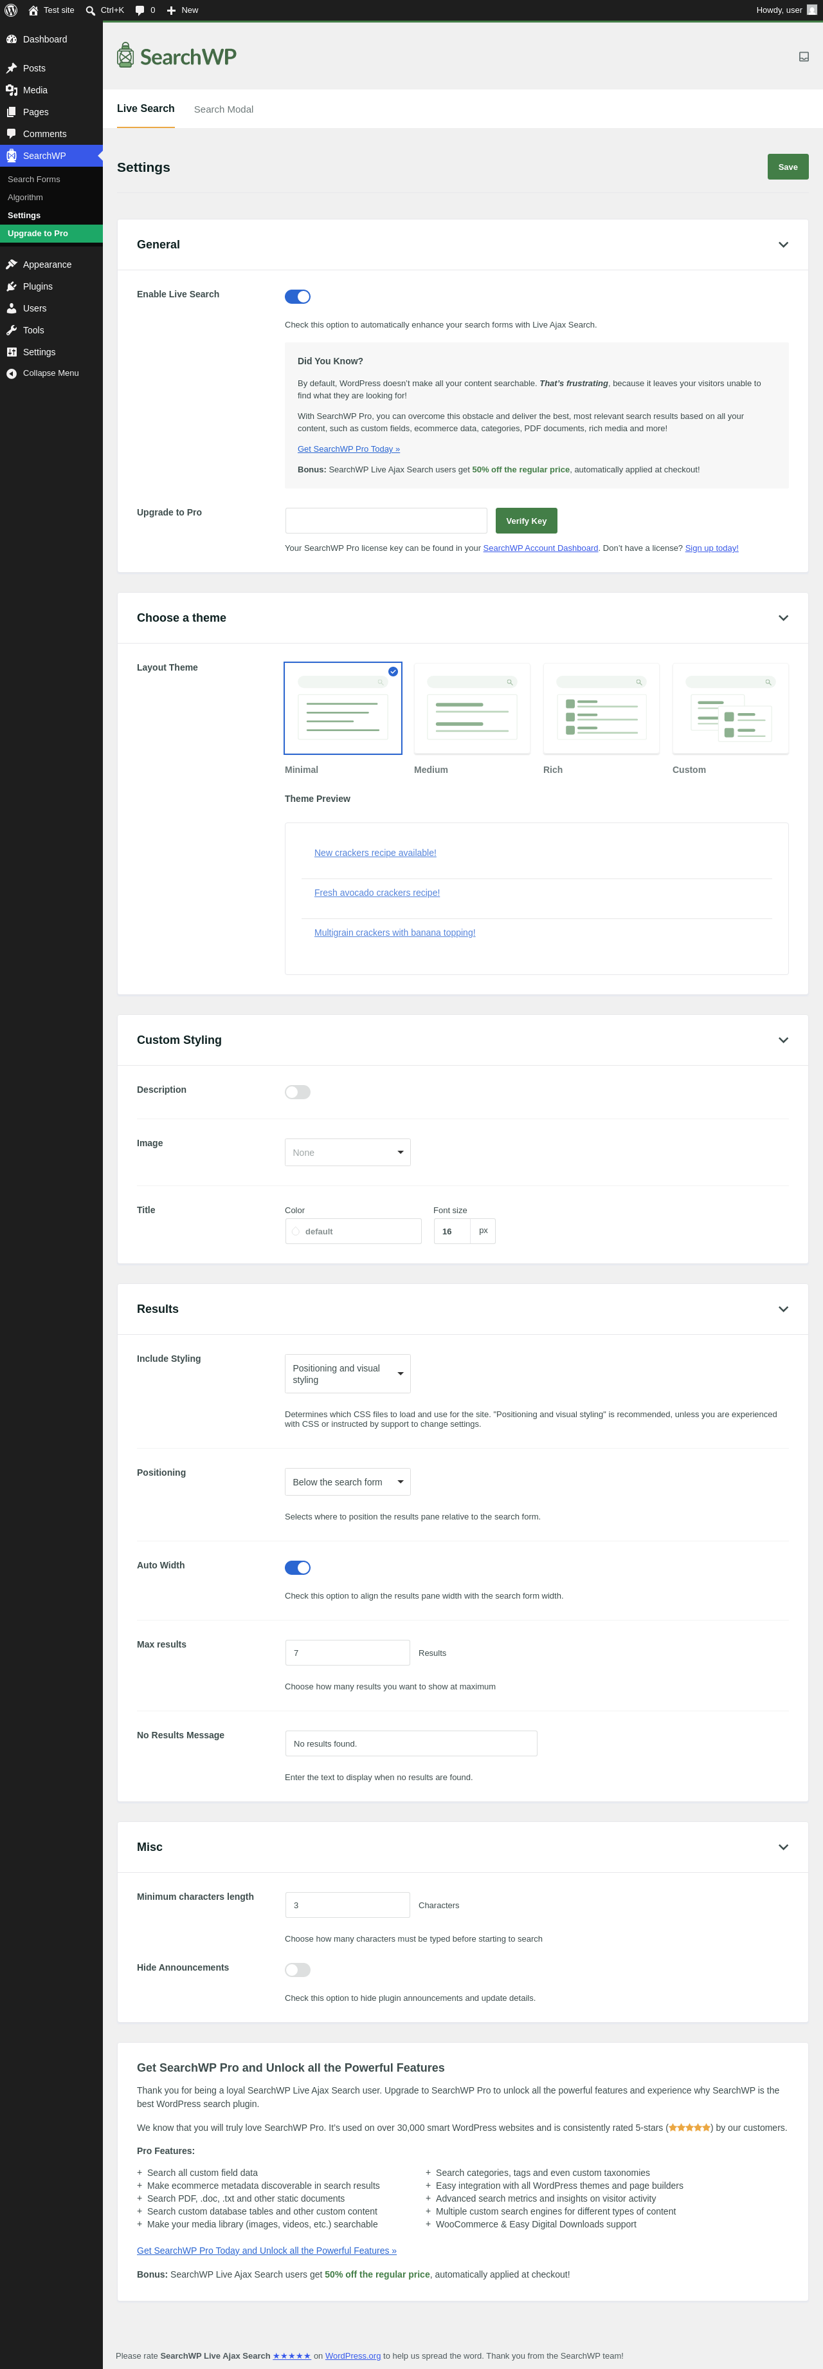Click the search magnifier icon in admin bar
Screen dimensions: 823x2369
(x=90, y=10)
